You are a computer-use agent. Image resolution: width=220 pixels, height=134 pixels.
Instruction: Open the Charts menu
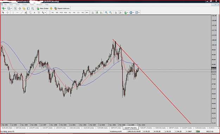point(25,5)
